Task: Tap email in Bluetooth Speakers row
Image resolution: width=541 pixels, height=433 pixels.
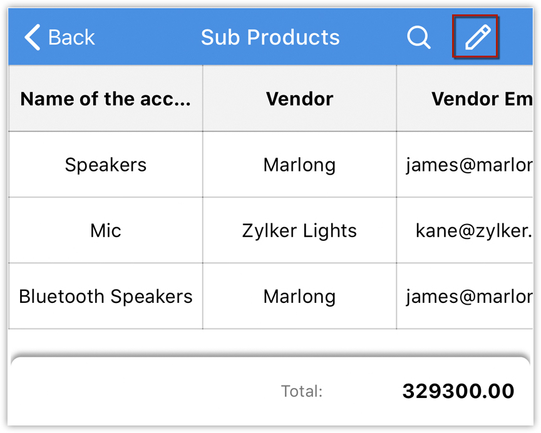Action: coord(468,297)
